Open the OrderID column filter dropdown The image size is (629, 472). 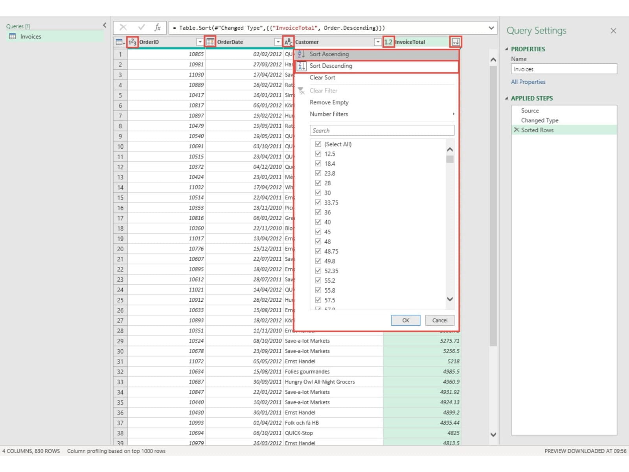[200, 42]
